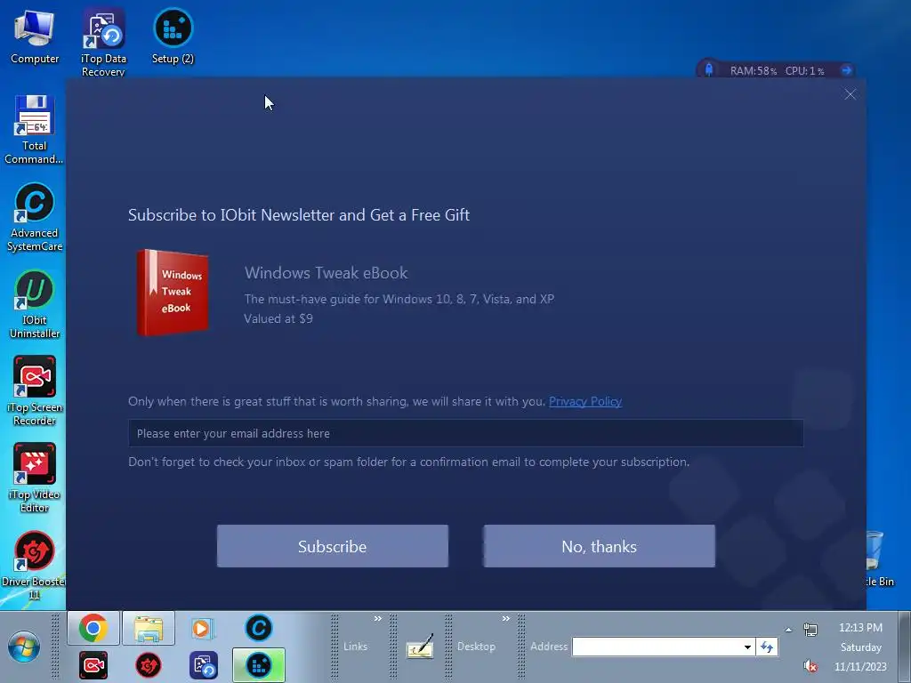Expand the Links toolbar chevron

[x=377, y=619]
